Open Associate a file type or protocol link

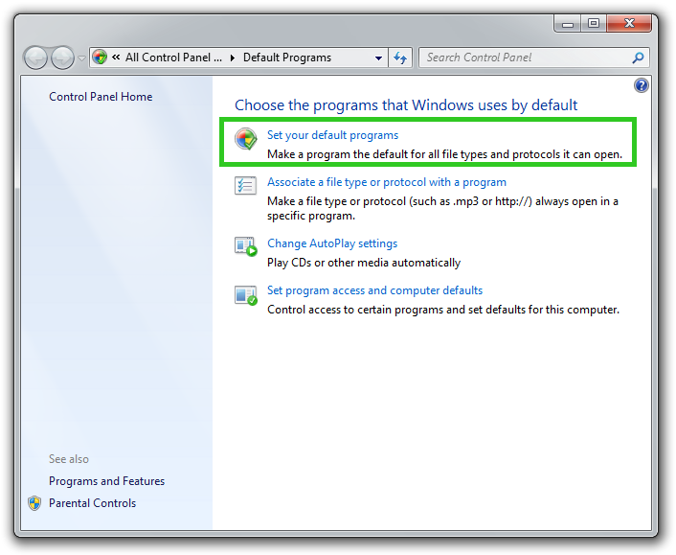point(386,182)
